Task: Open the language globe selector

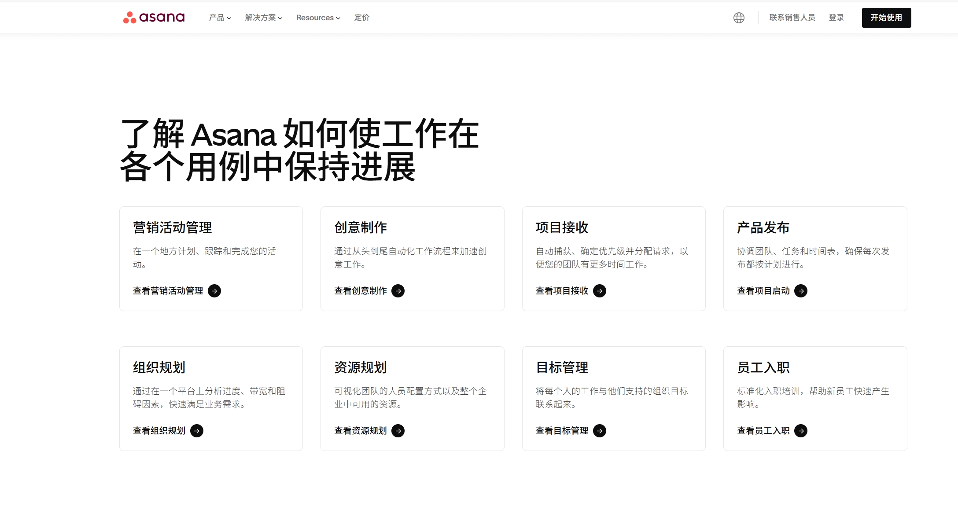Action: pyautogui.click(x=739, y=18)
